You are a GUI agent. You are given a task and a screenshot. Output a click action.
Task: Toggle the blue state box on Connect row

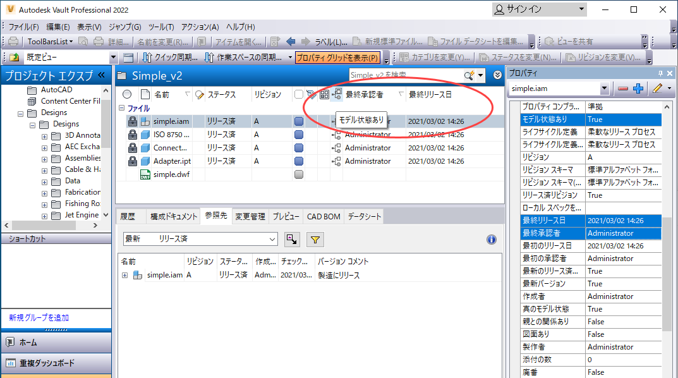click(x=298, y=148)
